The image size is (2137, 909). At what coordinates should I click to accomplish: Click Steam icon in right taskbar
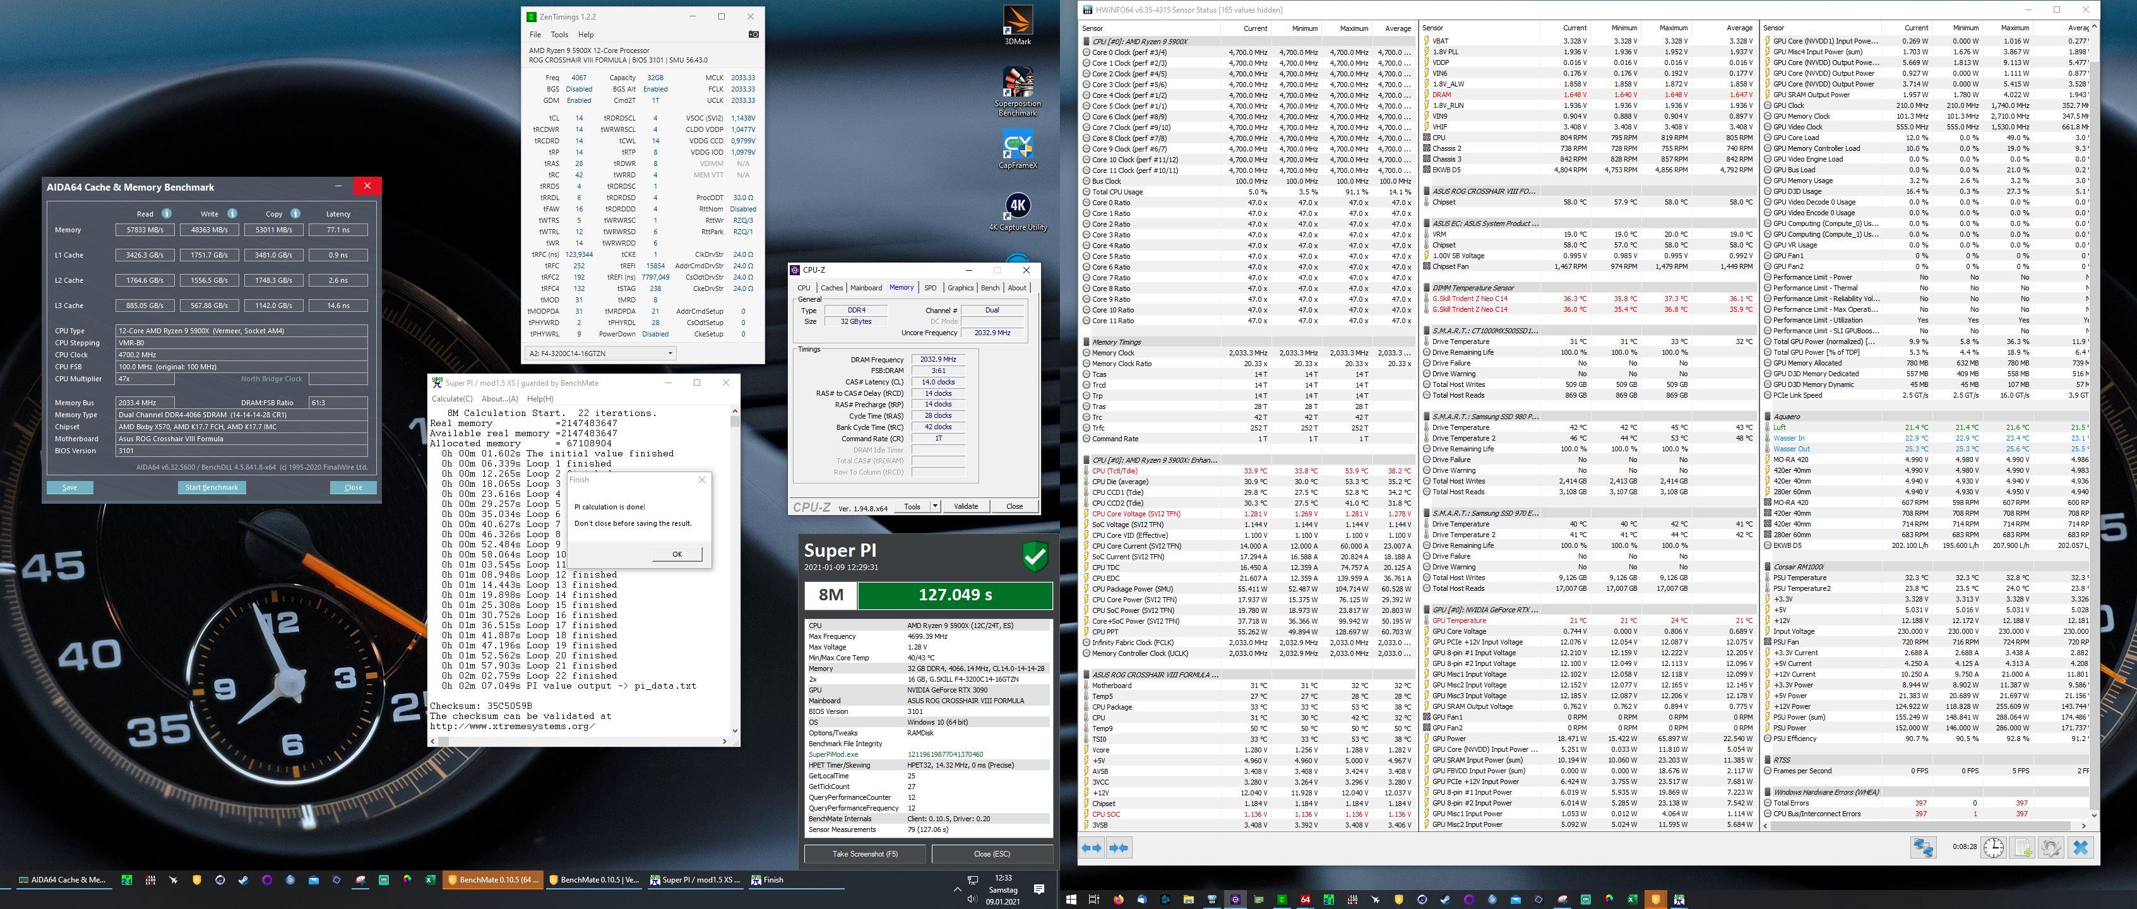1445,899
